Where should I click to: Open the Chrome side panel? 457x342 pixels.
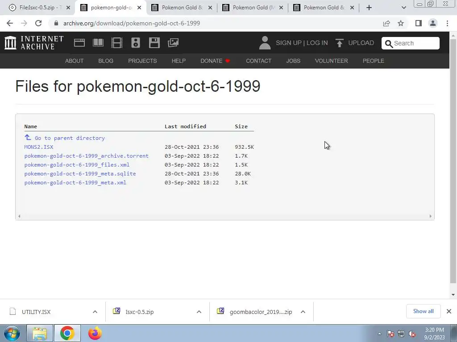point(419,23)
